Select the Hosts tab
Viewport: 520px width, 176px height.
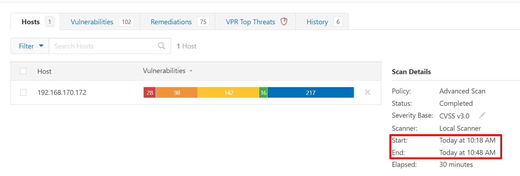click(x=31, y=22)
